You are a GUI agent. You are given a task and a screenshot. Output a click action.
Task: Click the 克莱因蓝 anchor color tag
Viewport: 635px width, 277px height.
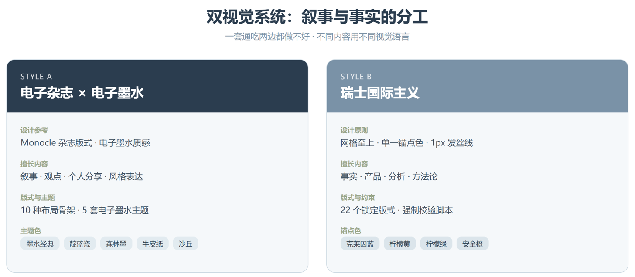360,244
